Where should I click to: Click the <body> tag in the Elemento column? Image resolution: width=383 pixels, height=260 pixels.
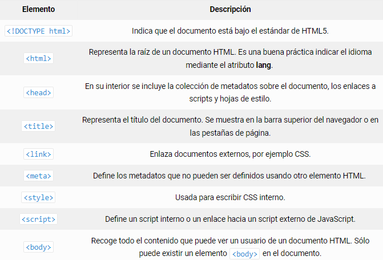pos(39,247)
